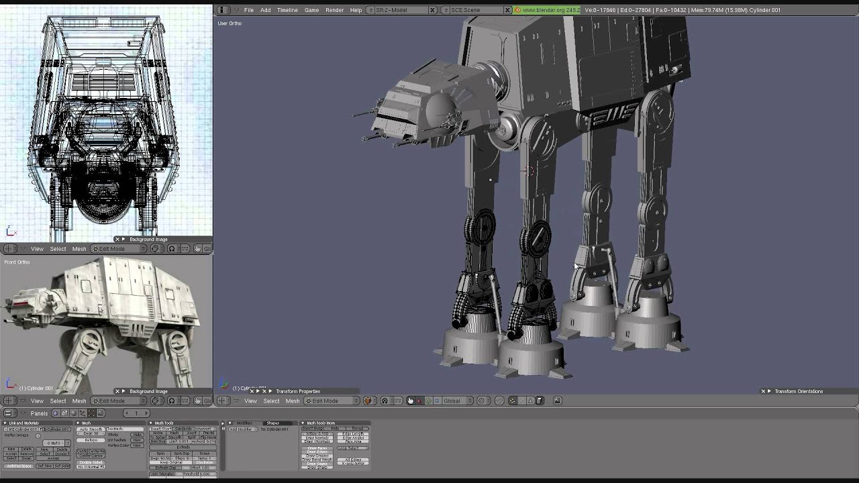The height and width of the screenshot is (483, 859).
Task: Close Background Image panel in top-left viewport
Action: [x=117, y=239]
